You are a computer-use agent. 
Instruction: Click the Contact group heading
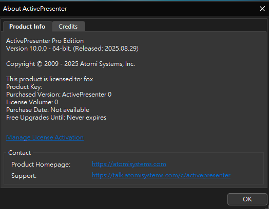point(20,153)
